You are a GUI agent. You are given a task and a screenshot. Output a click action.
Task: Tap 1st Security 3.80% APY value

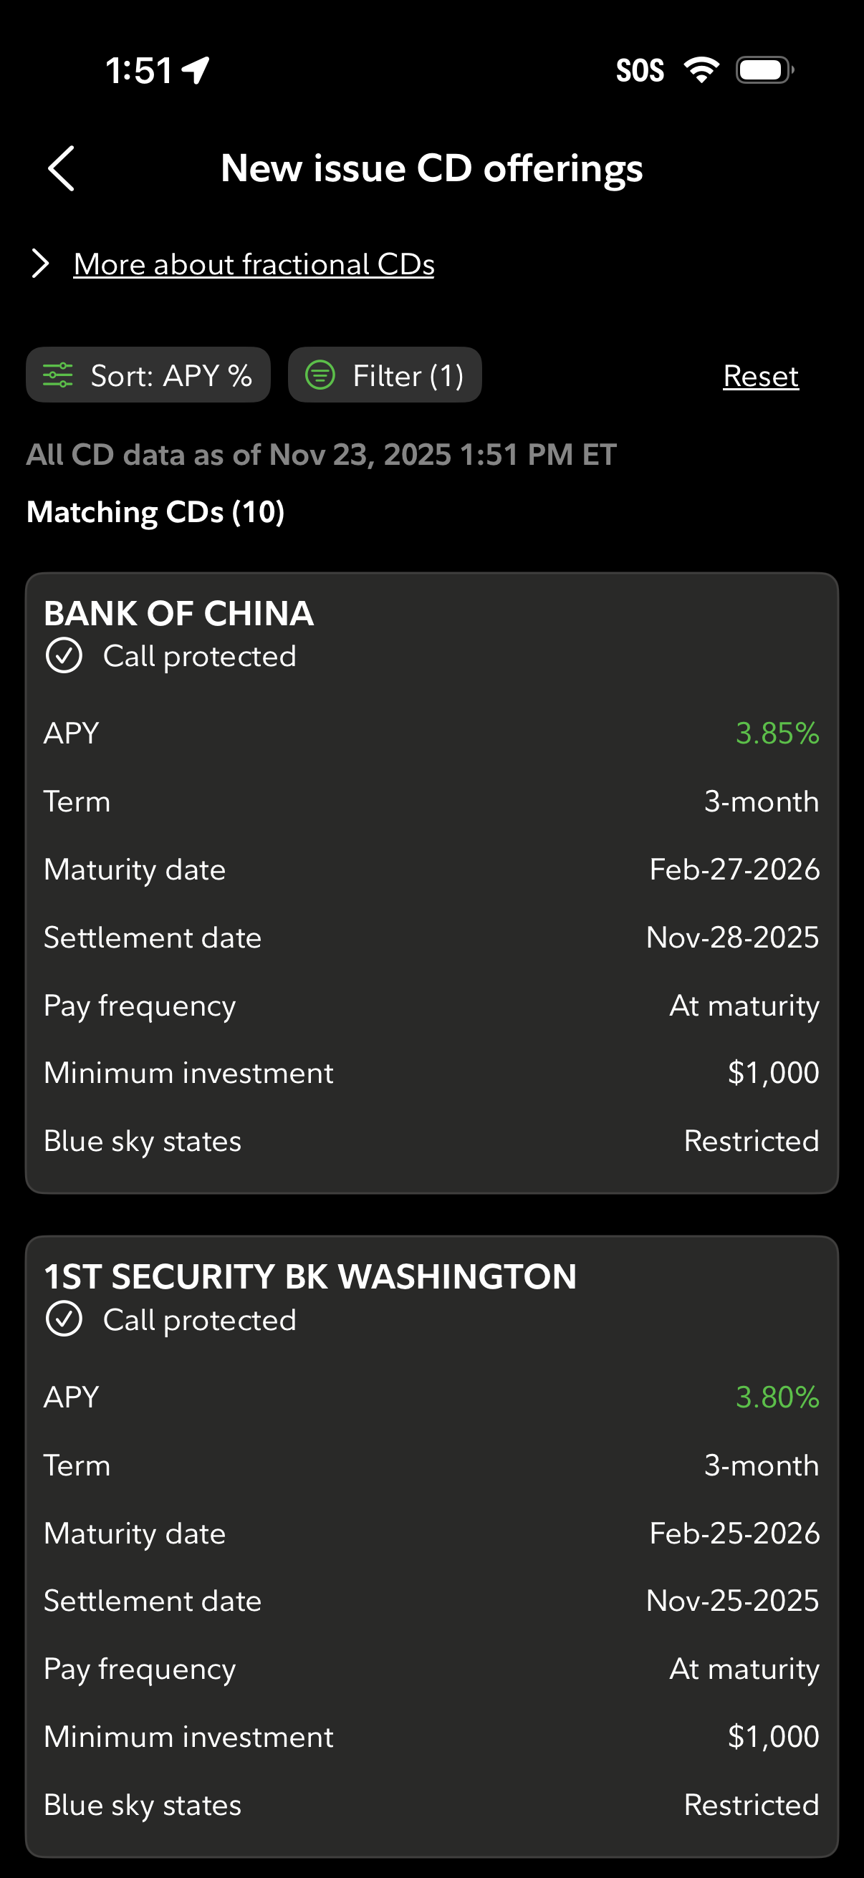click(777, 1397)
